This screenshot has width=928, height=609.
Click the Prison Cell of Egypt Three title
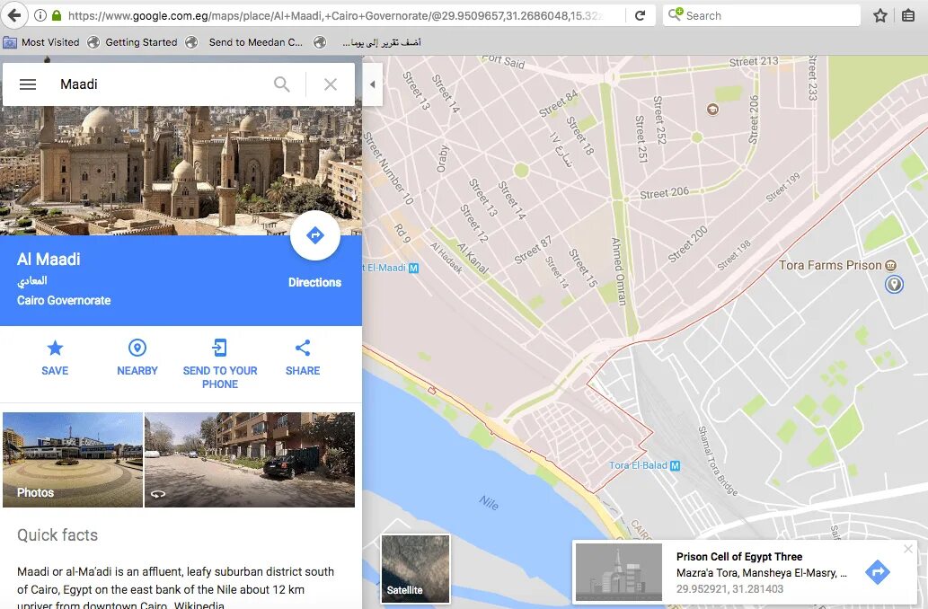(x=739, y=556)
